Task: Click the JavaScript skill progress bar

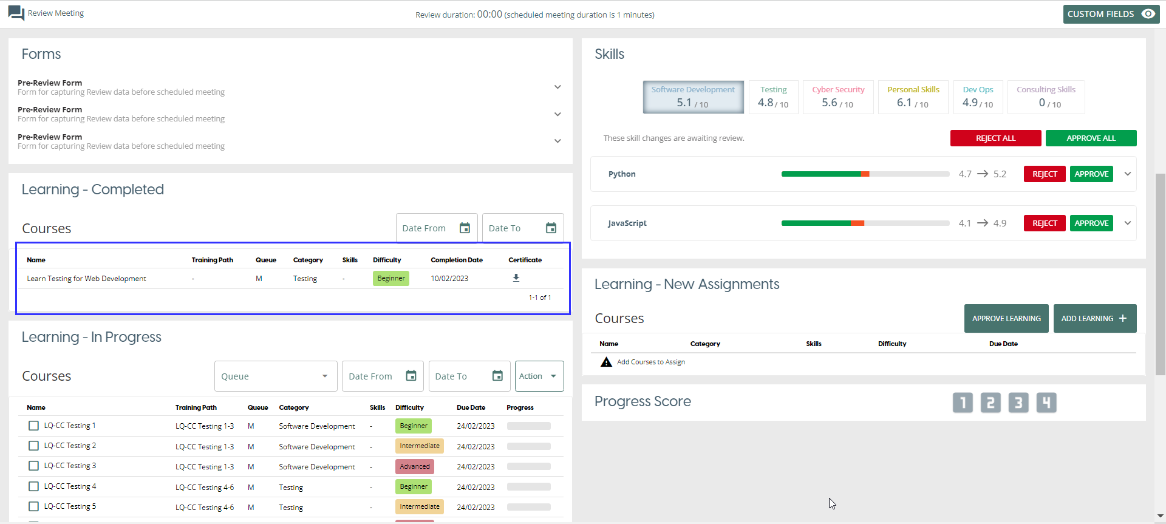Action: [865, 223]
